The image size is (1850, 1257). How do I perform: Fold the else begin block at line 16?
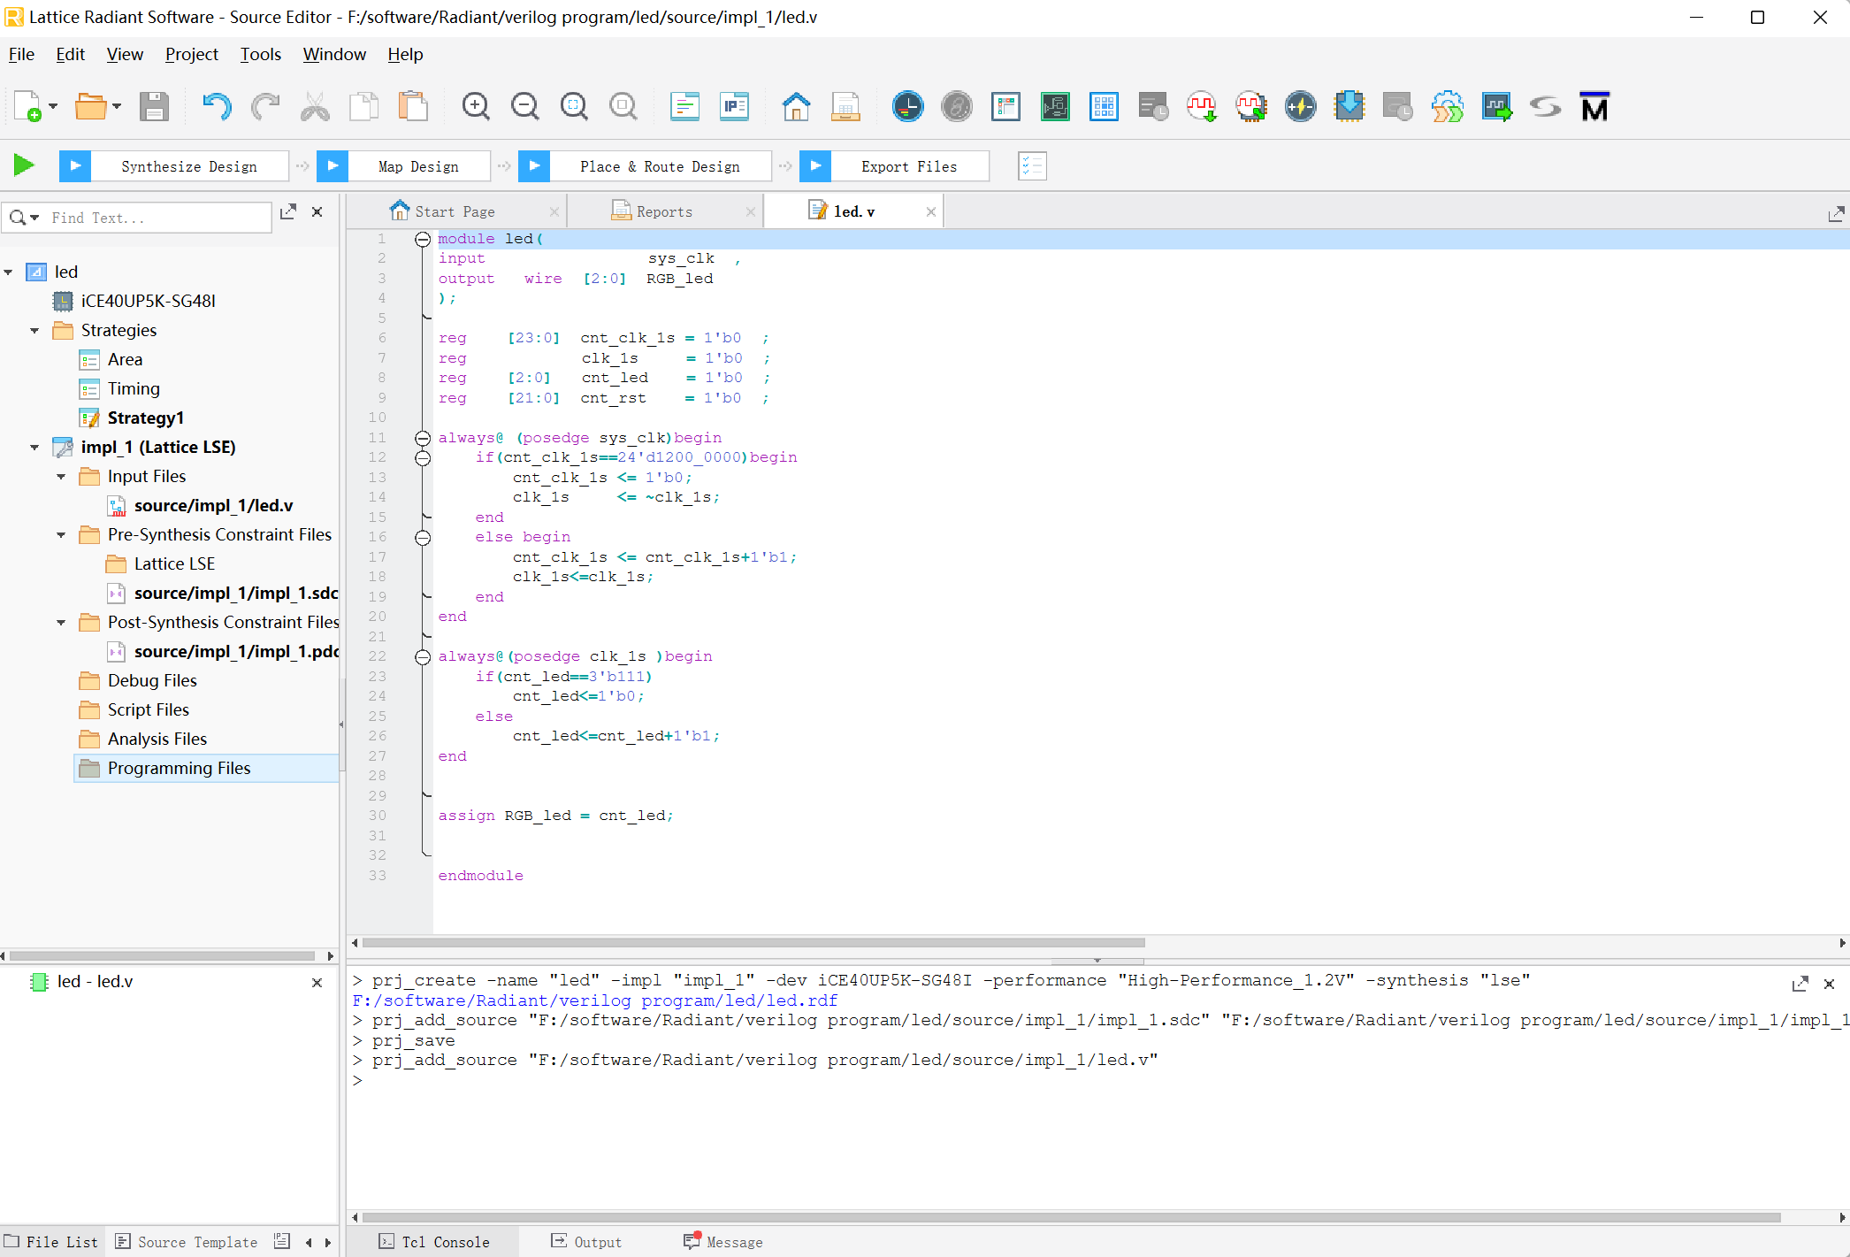tap(423, 537)
